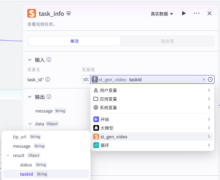Switch to 批处理 batch mode
Image resolution: width=220 pixels, height=180 pixels.
(167, 41)
